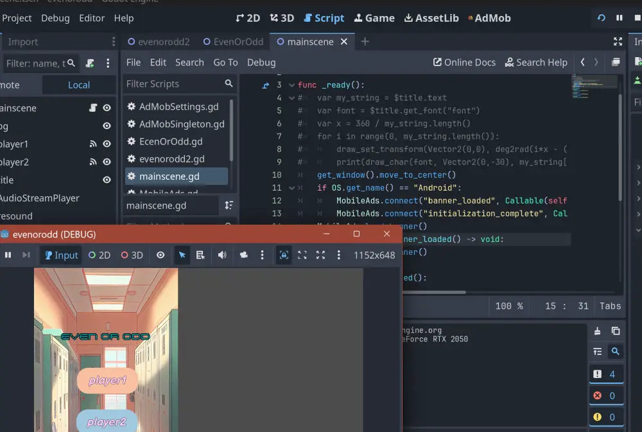Open the top-bar Debug menu
This screenshot has width=642, height=432.
(55, 18)
